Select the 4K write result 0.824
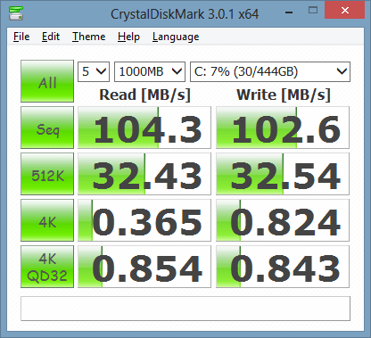Viewport: 371px width, 338px height. [x=283, y=220]
